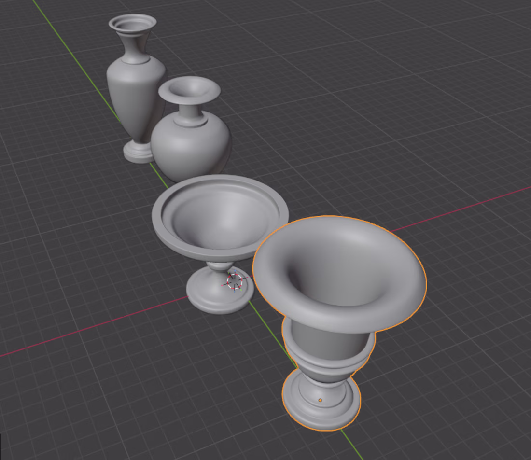This screenshot has width=531, height=460.
Task: Click the red-white 3D cursor
Action: point(234,281)
